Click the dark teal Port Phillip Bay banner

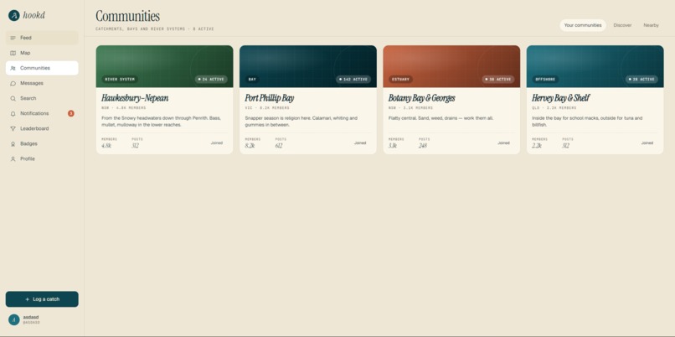[308, 66]
